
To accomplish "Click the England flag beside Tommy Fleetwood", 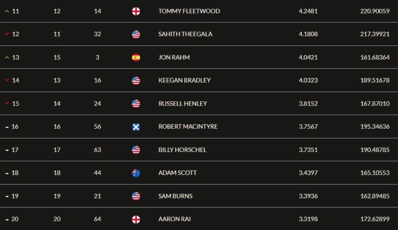I will (136, 11).
